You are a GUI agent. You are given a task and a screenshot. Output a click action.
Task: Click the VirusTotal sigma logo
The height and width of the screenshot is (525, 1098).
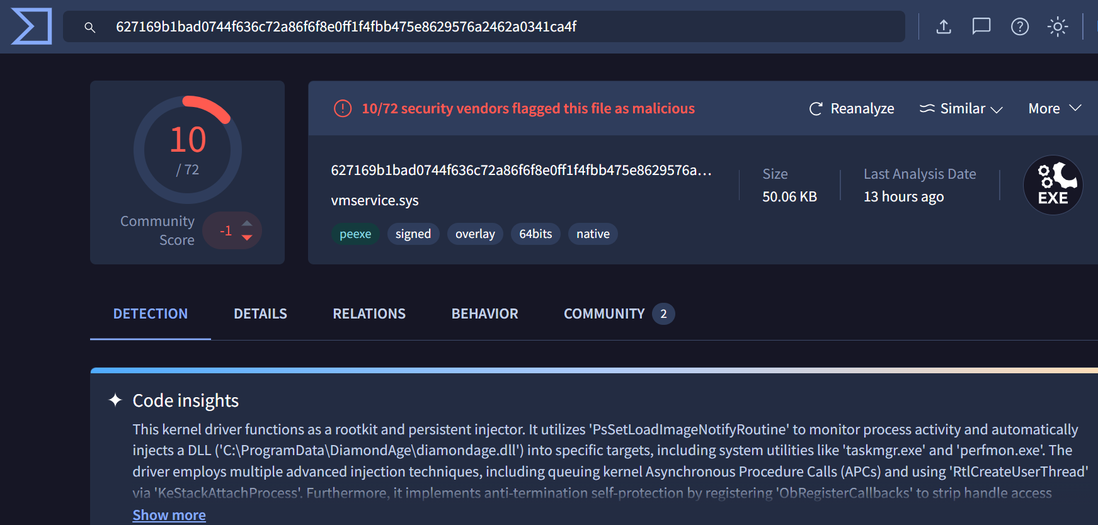click(31, 26)
